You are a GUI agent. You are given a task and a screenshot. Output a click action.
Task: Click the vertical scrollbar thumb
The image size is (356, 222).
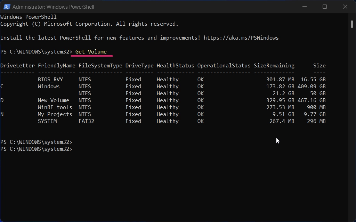[352, 24]
